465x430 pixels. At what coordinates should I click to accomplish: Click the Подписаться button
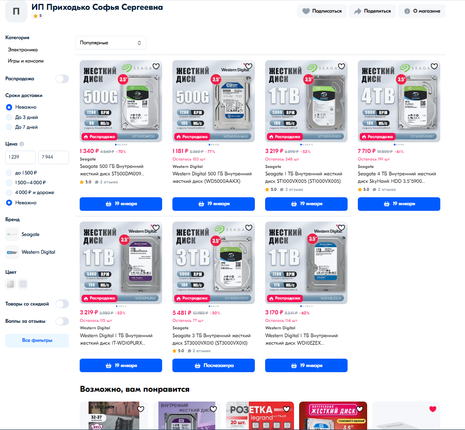tap(322, 11)
